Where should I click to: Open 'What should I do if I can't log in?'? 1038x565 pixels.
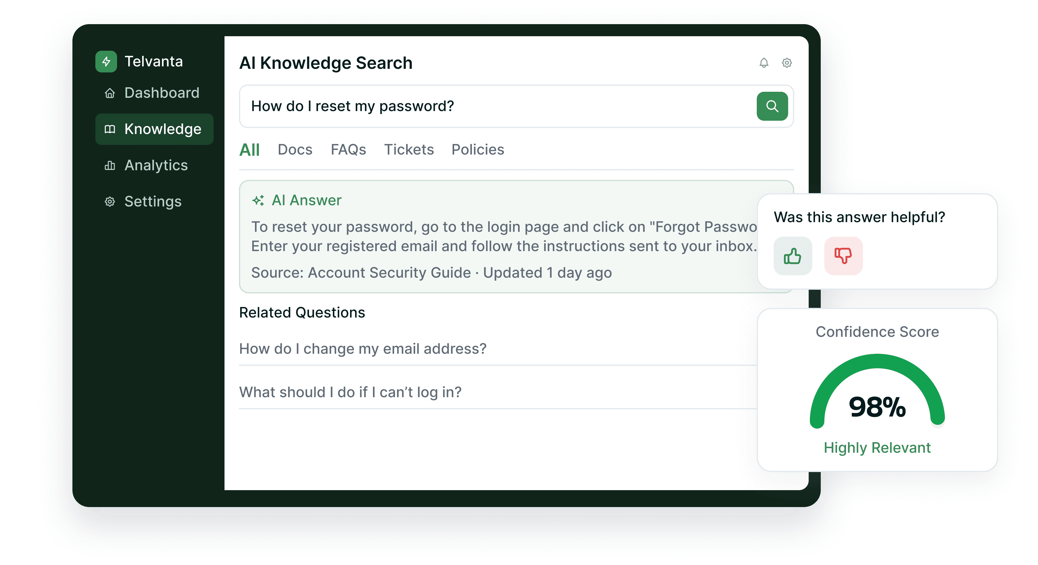click(350, 392)
